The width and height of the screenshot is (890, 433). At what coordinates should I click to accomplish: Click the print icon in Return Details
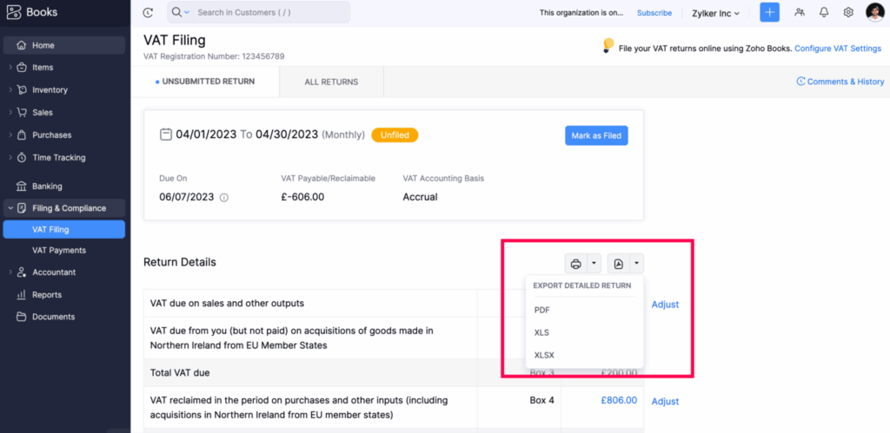(575, 264)
